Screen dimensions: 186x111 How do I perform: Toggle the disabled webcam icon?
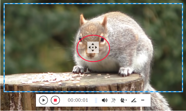click(123, 100)
